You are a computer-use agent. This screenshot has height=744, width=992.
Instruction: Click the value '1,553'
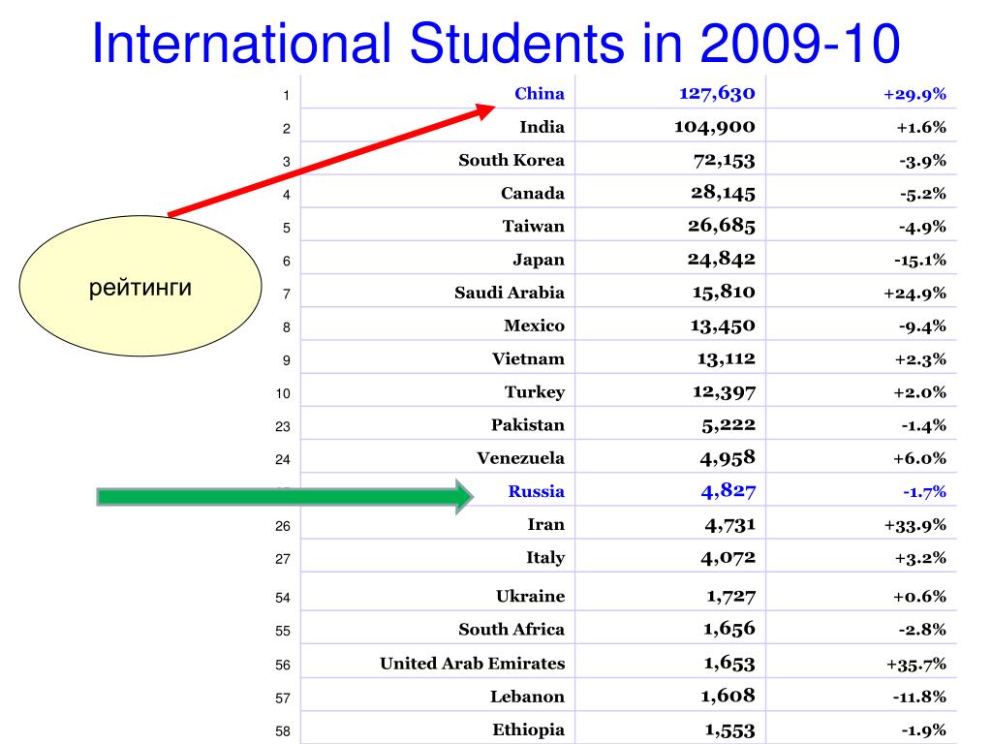[x=729, y=730]
